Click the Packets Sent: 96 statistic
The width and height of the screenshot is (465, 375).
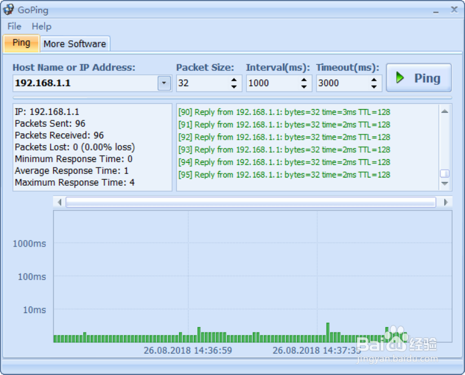tap(50, 123)
